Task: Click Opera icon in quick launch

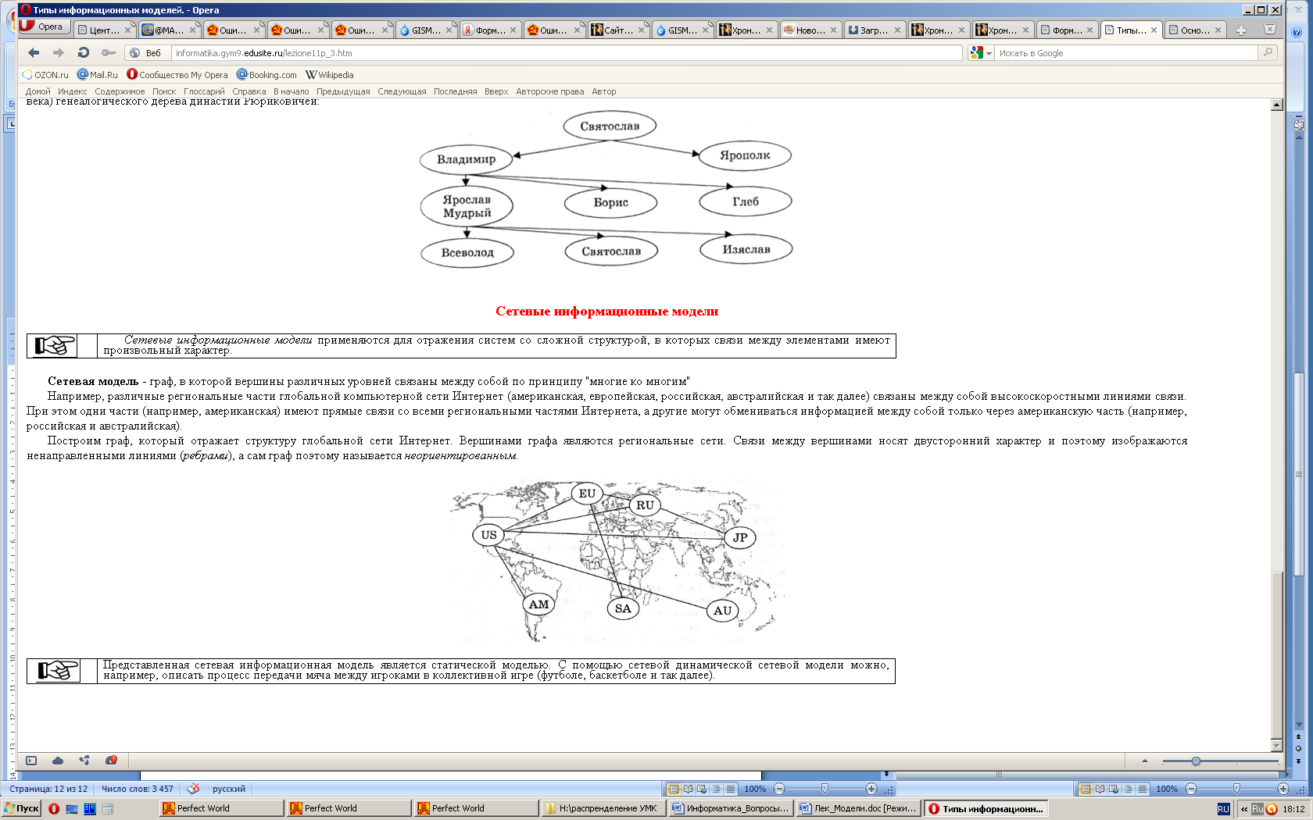Action: pyautogui.click(x=54, y=809)
